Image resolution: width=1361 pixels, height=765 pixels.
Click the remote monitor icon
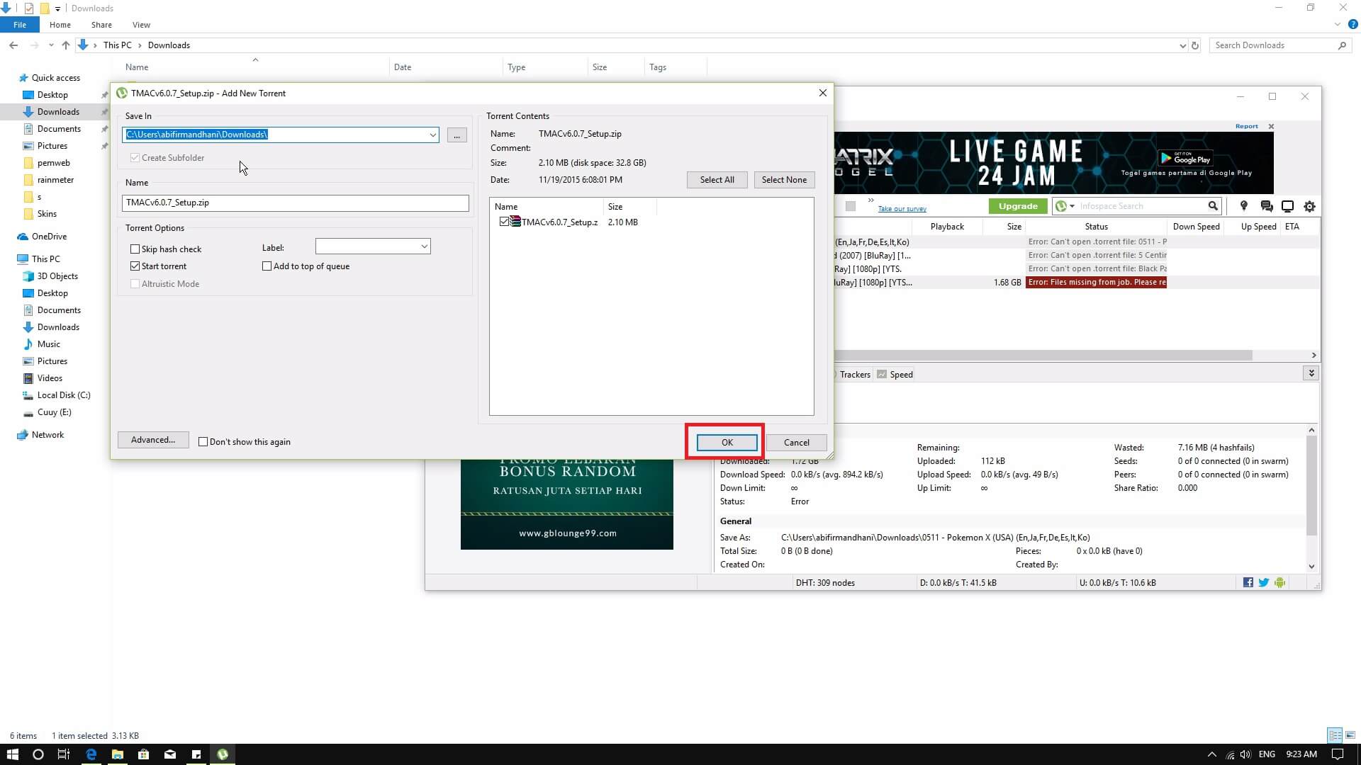click(x=1287, y=206)
